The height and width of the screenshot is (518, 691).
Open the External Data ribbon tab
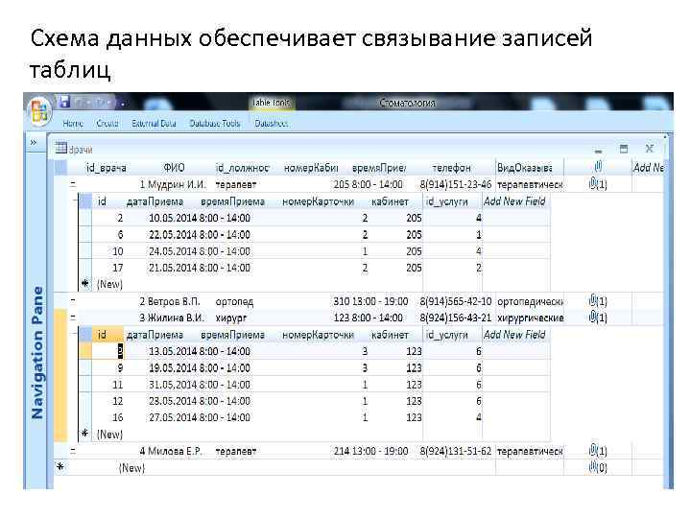tap(154, 124)
